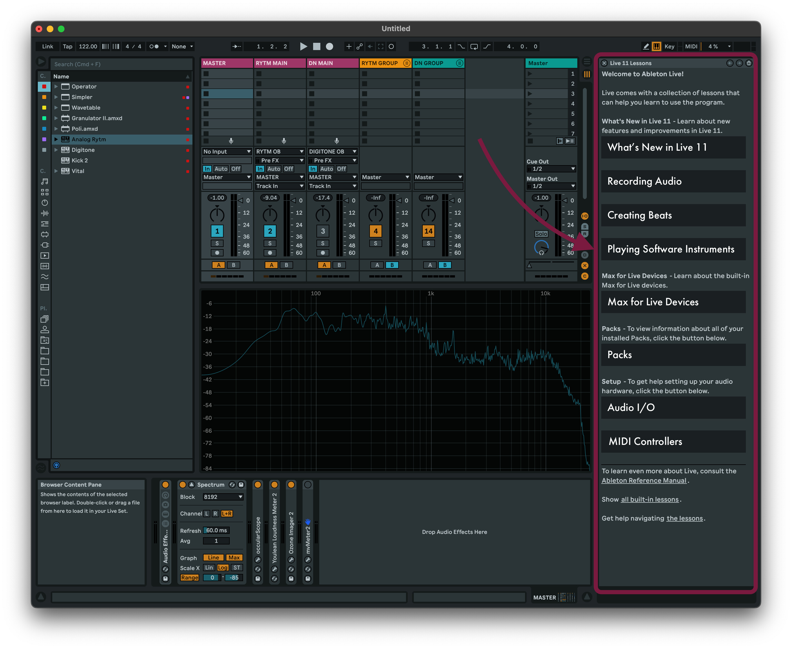This screenshot has height=649, width=792.
Task: Select Spectrum channel L button
Action: 206,514
